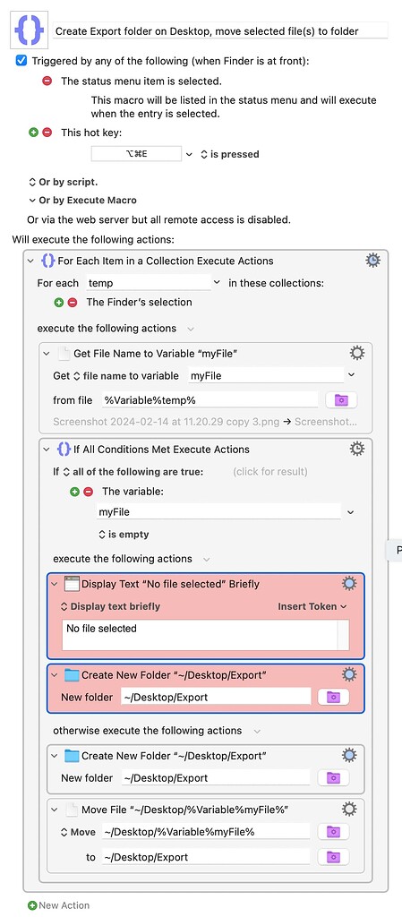Choose file with purple folder button beside from file
The height and width of the screenshot is (917, 402).
340,400
